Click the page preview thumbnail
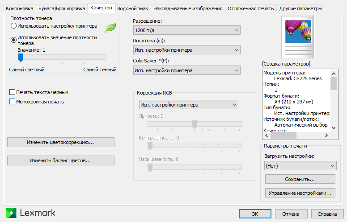This screenshot has width=347, height=222. point(298,37)
